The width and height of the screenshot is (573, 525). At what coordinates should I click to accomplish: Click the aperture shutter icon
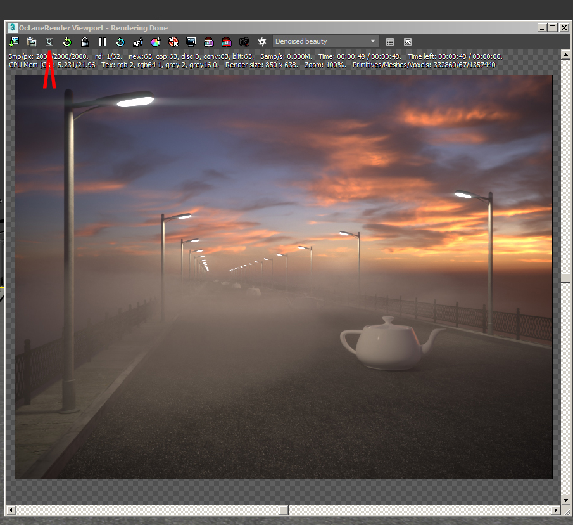tap(262, 42)
